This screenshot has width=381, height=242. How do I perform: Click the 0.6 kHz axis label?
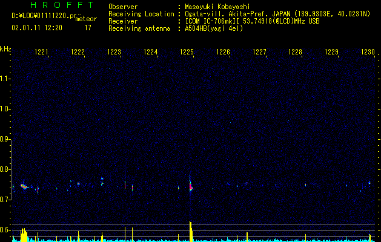(5, 230)
